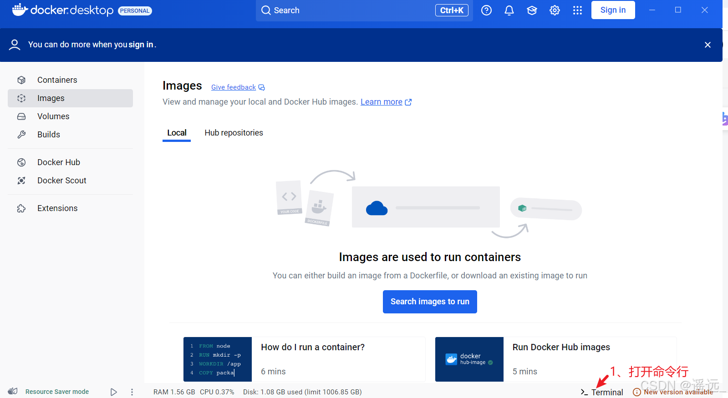The image size is (728, 398).
Task: Click the Containers sidebar icon
Action: point(21,80)
